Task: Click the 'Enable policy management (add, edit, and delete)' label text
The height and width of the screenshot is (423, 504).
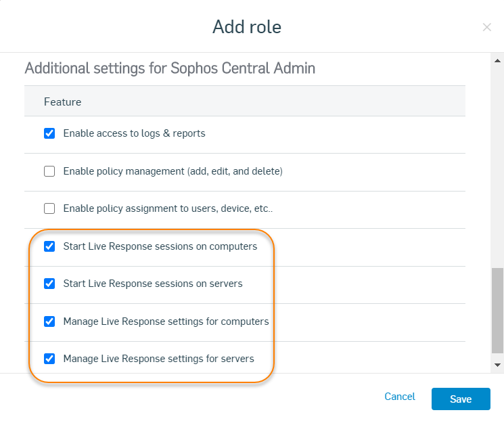Action: click(x=173, y=171)
